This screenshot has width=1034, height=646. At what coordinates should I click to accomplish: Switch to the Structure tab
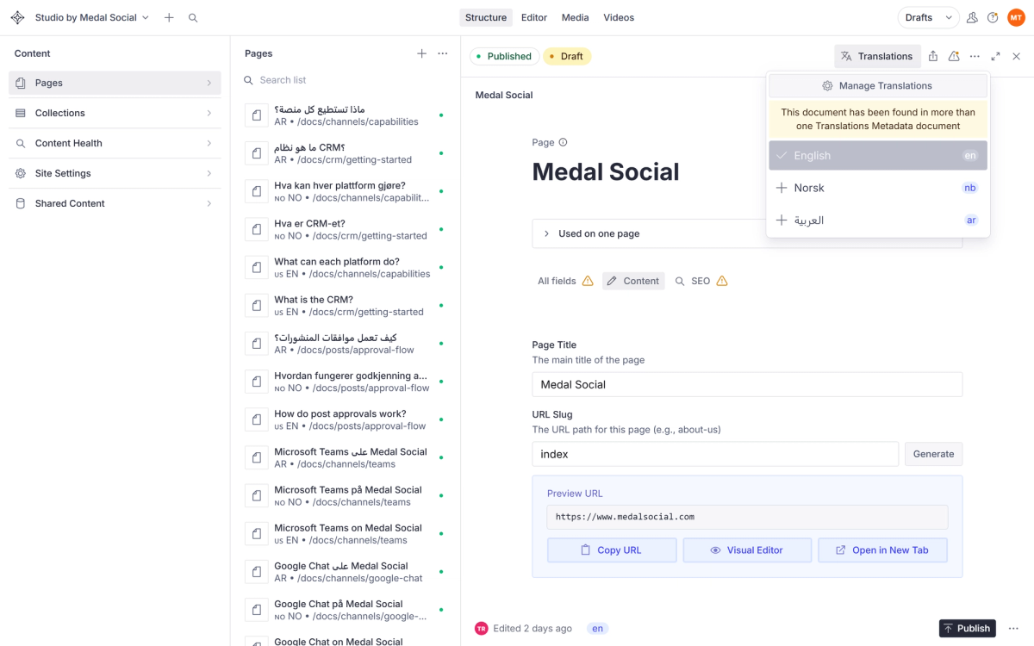pos(486,17)
